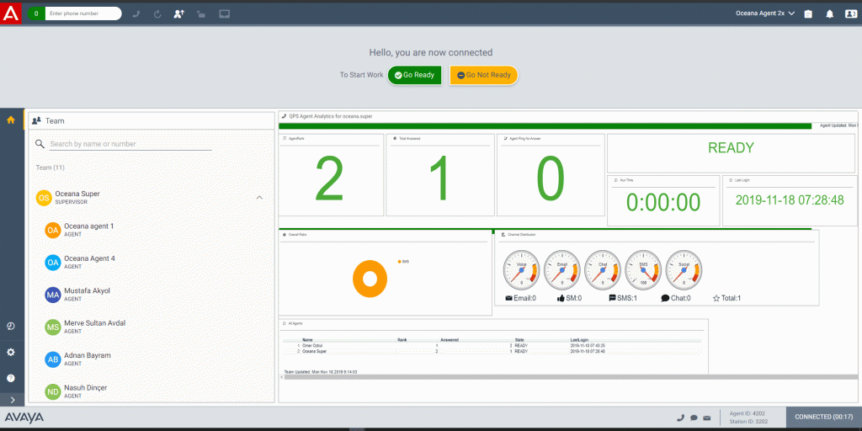Open the help question mark icon

pos(10,378)
